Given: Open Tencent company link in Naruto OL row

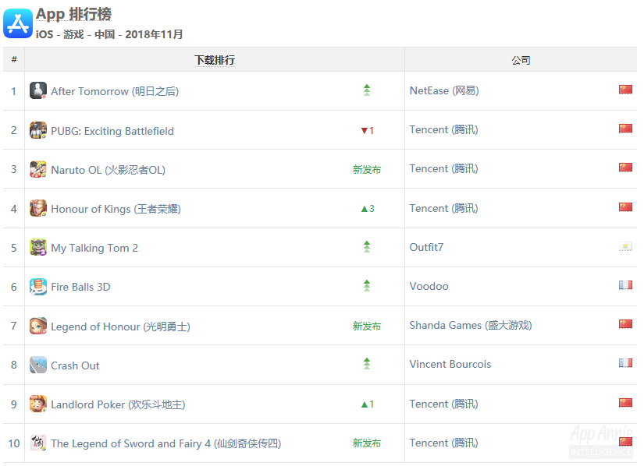Looking at the screenshot, I should (x=444, y=168).
